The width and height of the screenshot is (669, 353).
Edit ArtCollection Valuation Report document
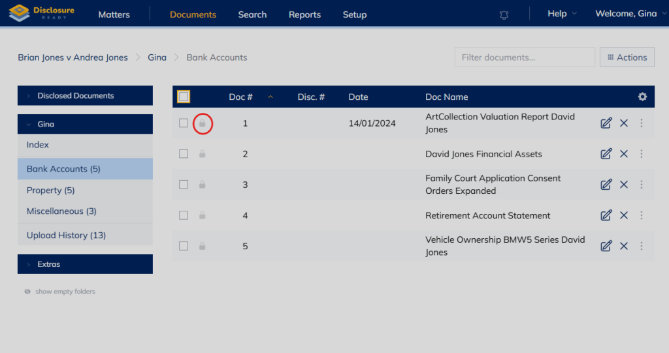coord(606,123)
